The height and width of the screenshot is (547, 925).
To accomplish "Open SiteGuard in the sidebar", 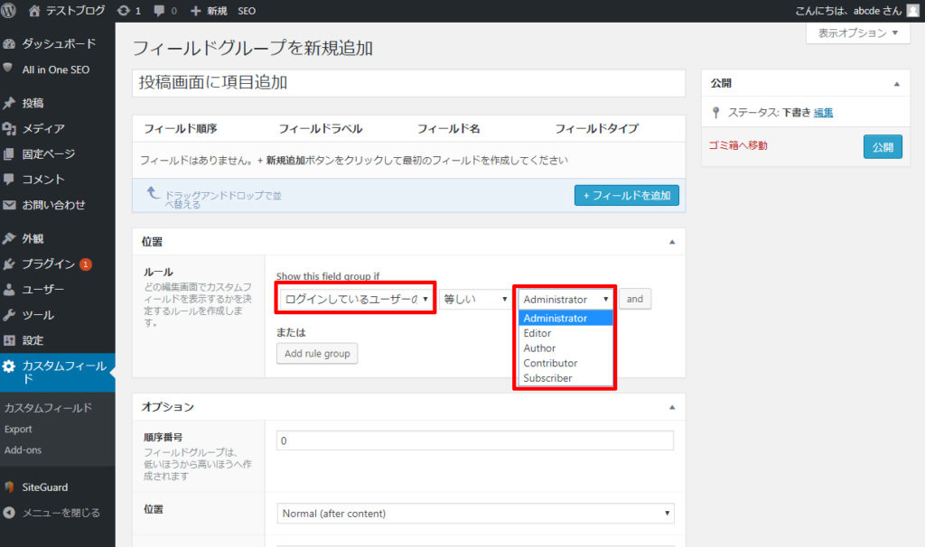I will tap(44, 487).
